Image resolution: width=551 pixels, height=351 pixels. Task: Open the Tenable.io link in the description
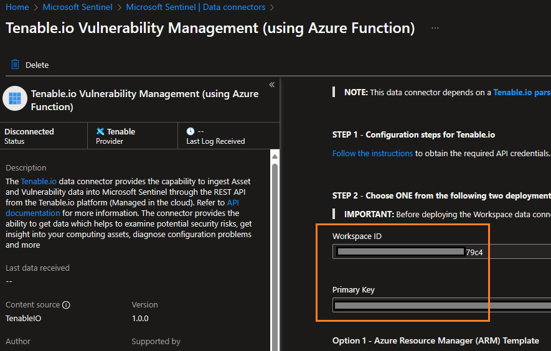[x=39, y=181]
